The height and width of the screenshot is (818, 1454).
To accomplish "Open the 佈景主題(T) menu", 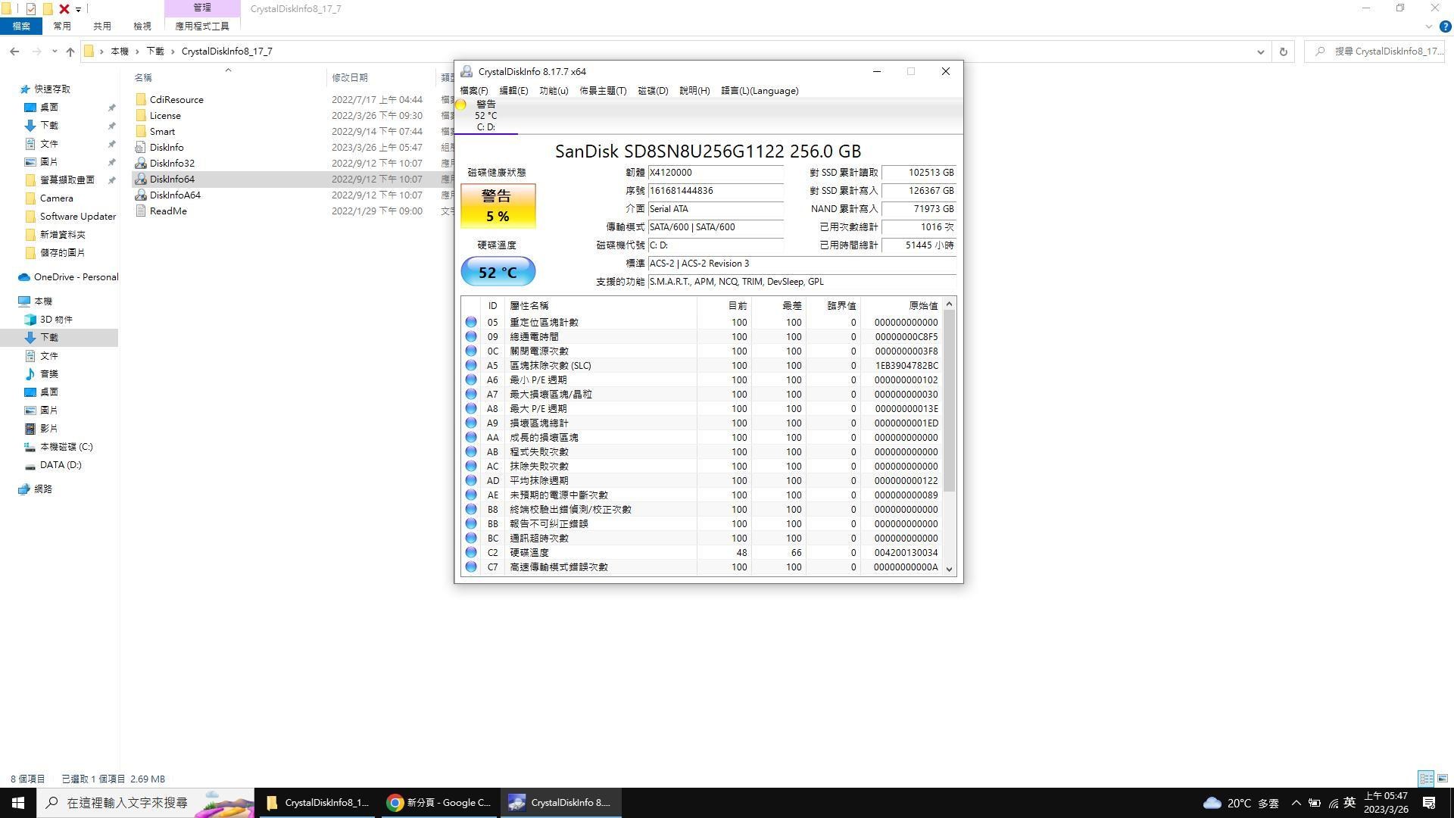I will pos(602,91).
